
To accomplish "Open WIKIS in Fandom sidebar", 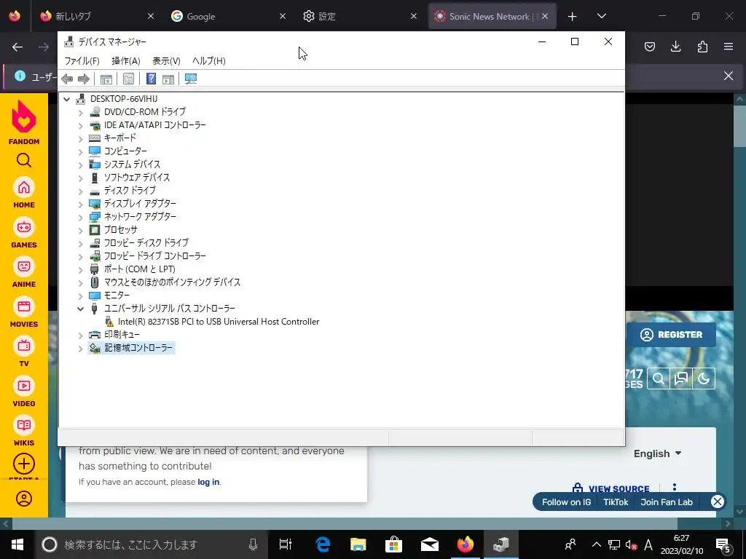I will (24, 431).
